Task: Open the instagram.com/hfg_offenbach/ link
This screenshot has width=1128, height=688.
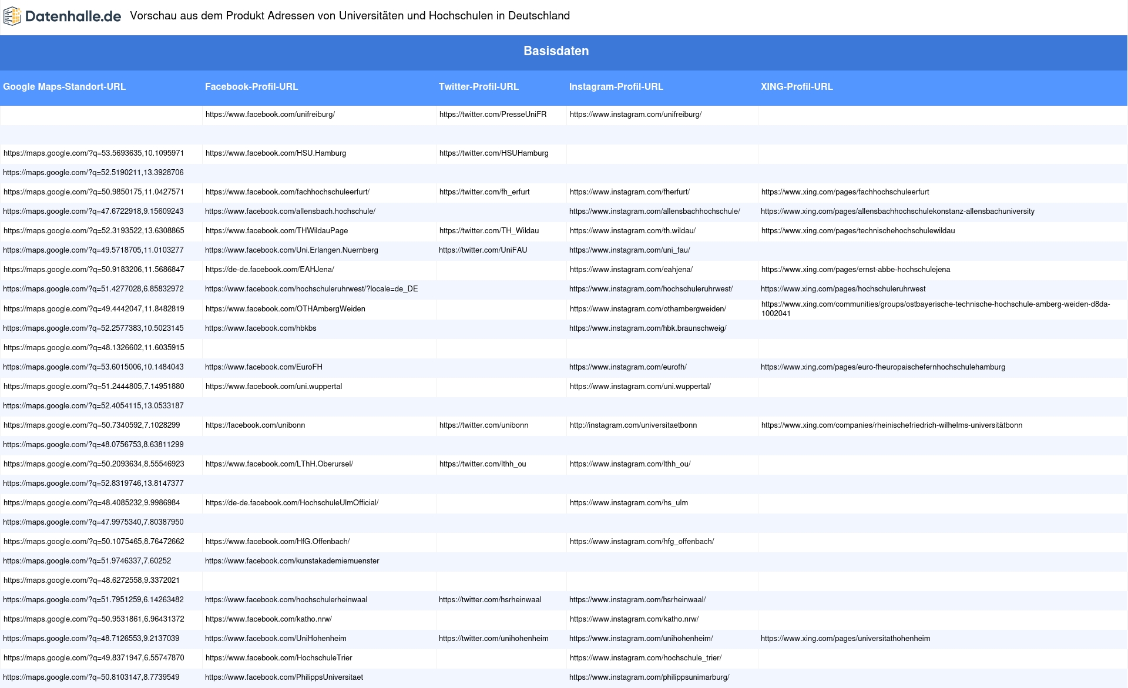Action: pyautogui.click(x=642, y=542)
